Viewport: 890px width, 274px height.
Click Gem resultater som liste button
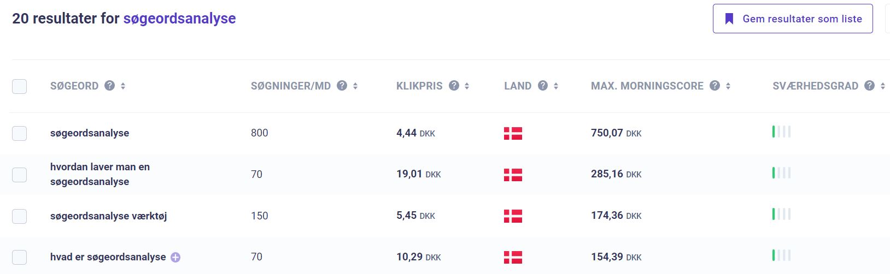(793, 19)
